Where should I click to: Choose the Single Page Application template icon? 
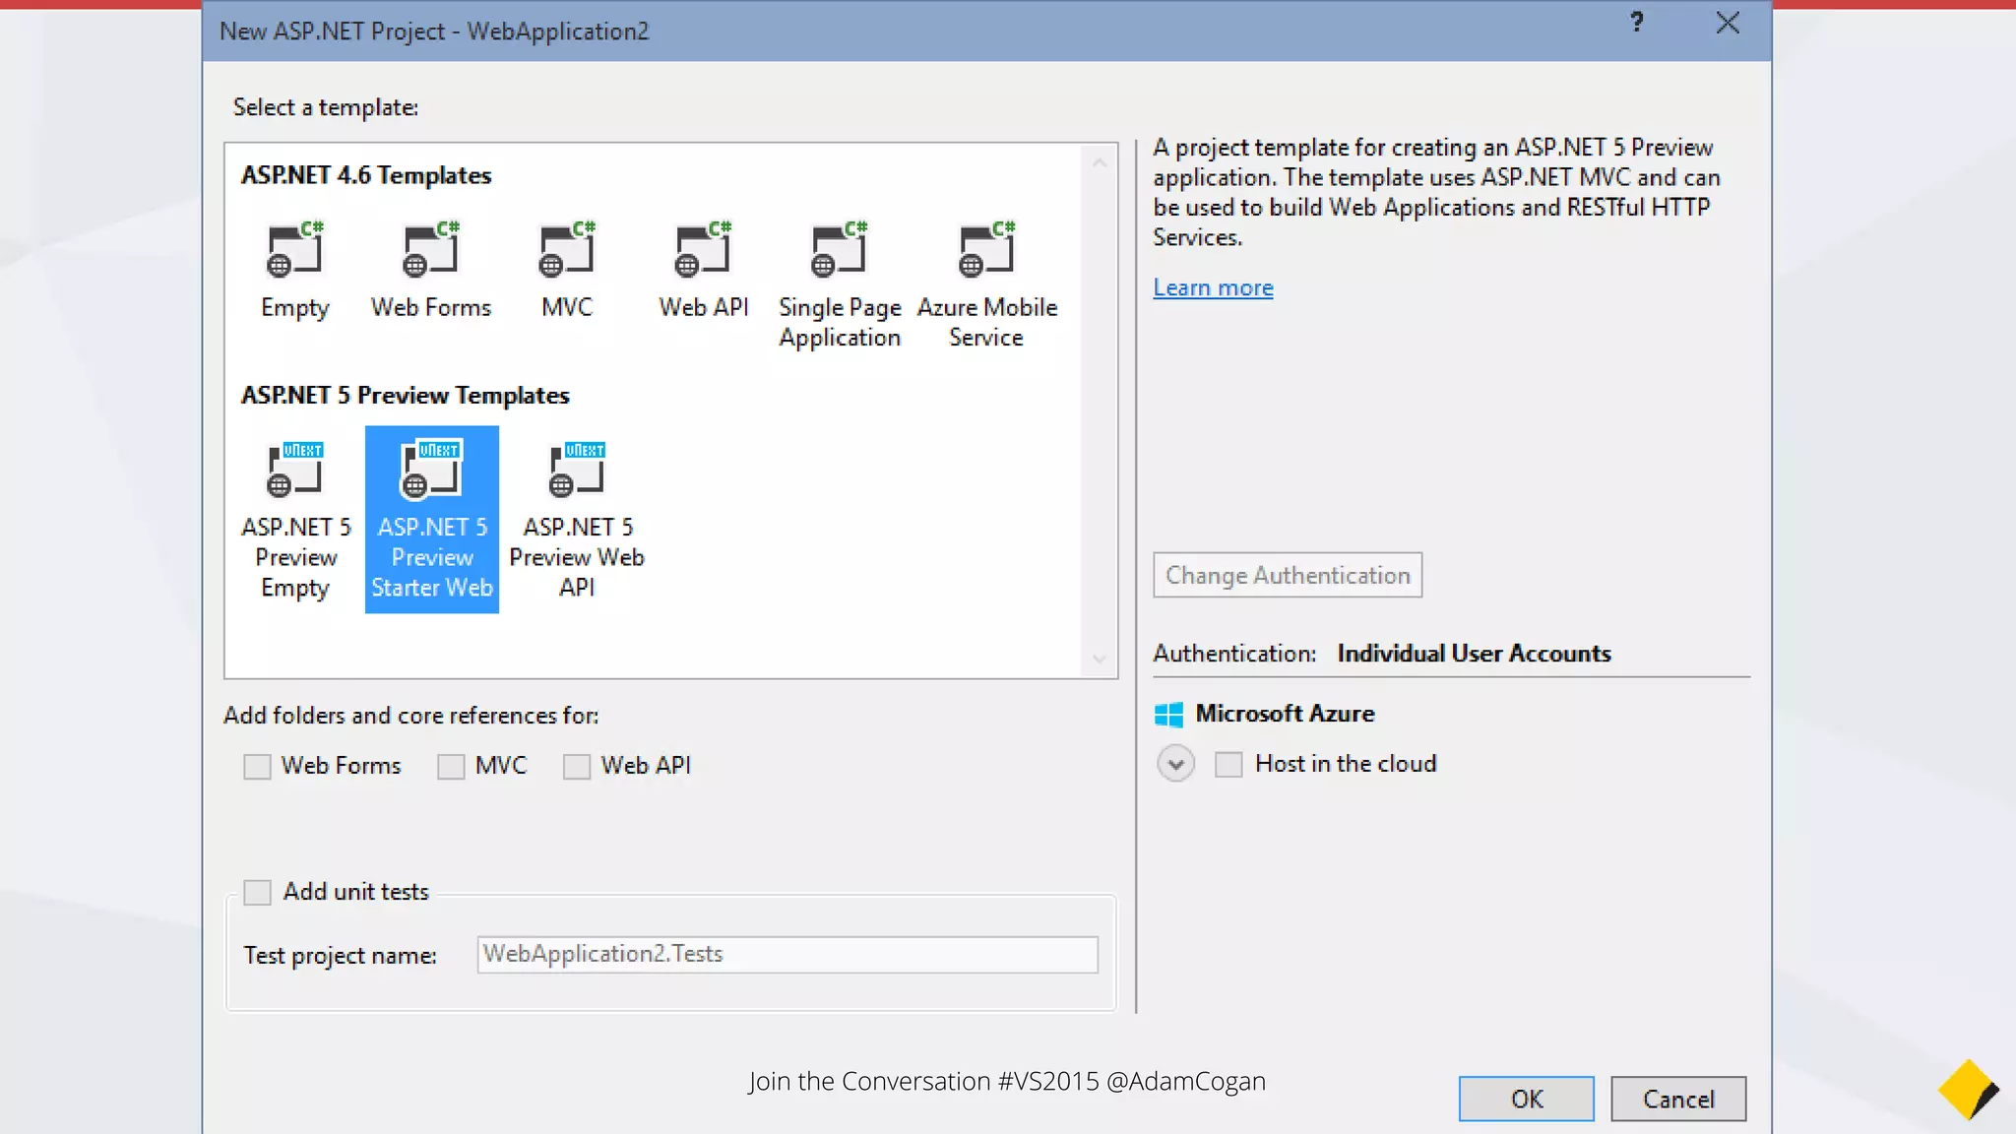[839, 249]
